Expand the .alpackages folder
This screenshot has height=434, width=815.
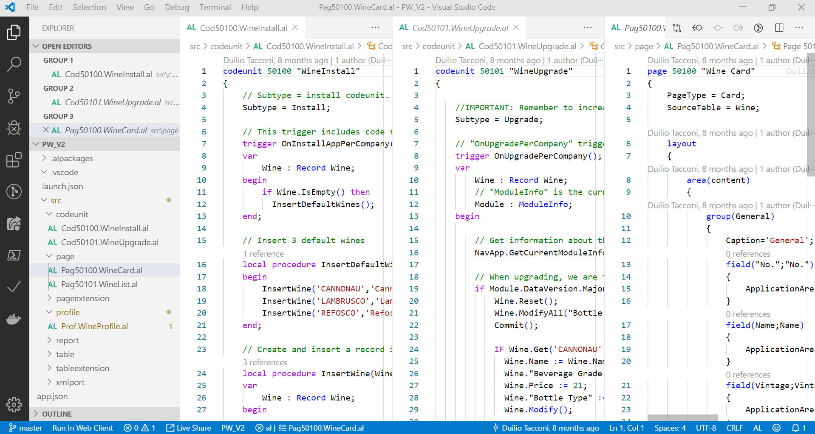point(105,158)
